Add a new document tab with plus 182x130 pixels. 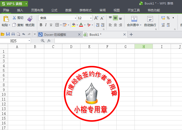[131, 34]
